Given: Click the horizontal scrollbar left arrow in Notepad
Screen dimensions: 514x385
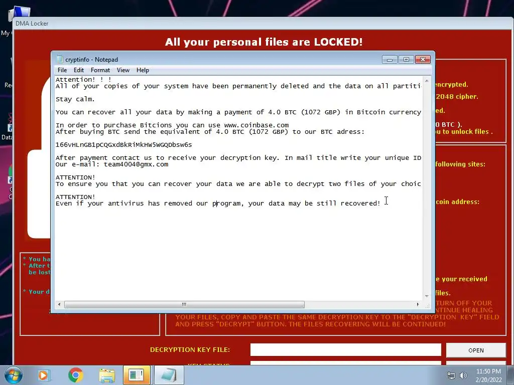Looking at the screenshot, I should (x=59, y=304).
